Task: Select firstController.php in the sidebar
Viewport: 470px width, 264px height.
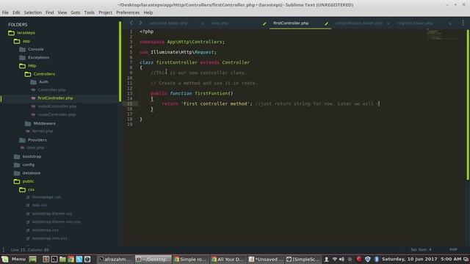Action: (x=55, y=98)
